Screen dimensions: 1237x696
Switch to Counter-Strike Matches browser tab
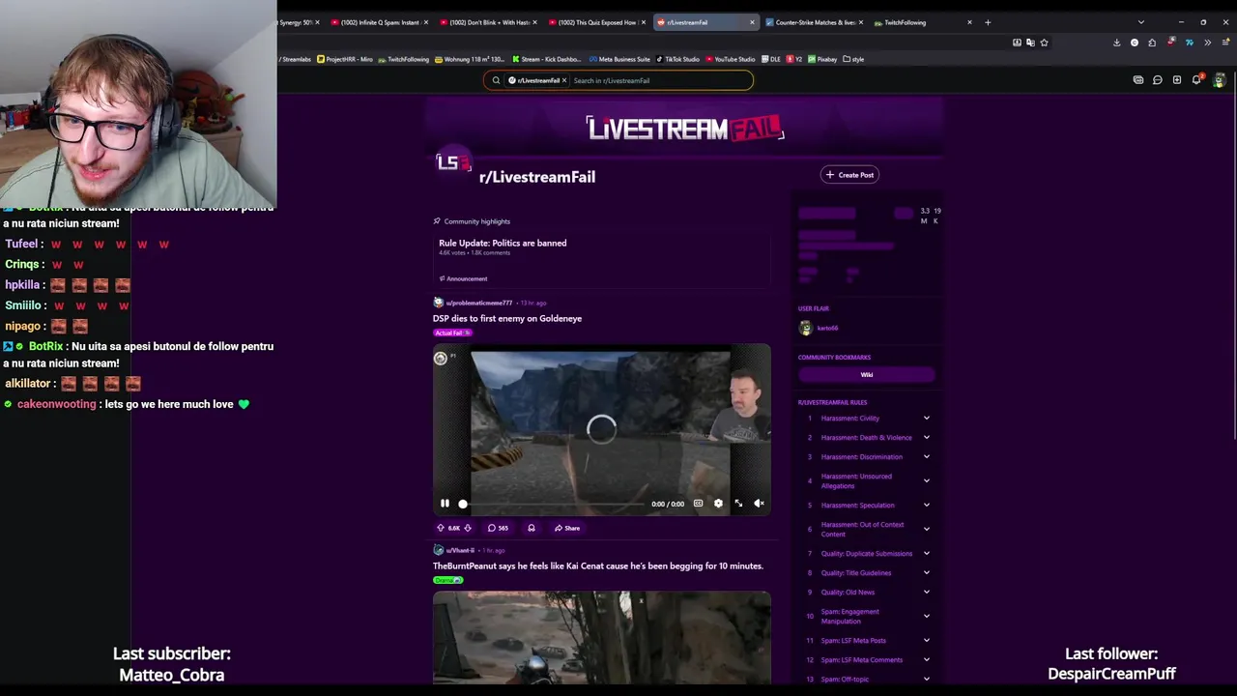click(x=815, y=22)
